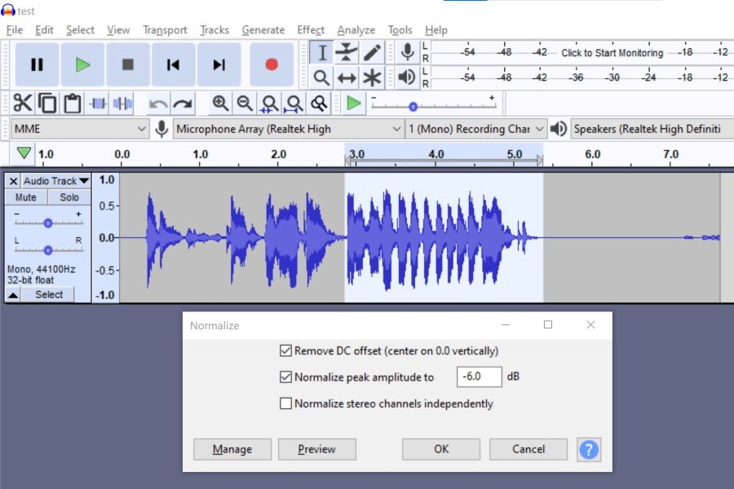Open the Microphone Array recording device dropdown
Image resolution: width=734 pixels, height=489 pixels.
point(289,129)
